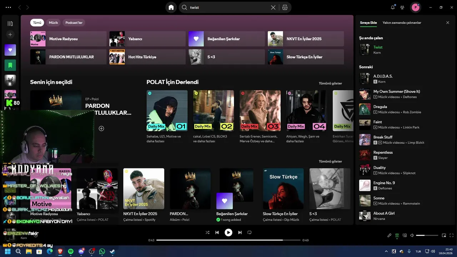The width and height of the screenshot is (457, 257).
Task: Switch to Sıraya Ekle tab
Action: point(368,22)
